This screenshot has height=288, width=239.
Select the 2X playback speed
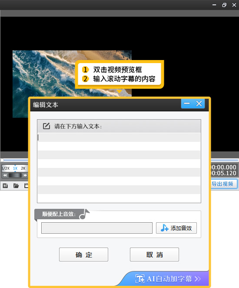tap(23, 168)
